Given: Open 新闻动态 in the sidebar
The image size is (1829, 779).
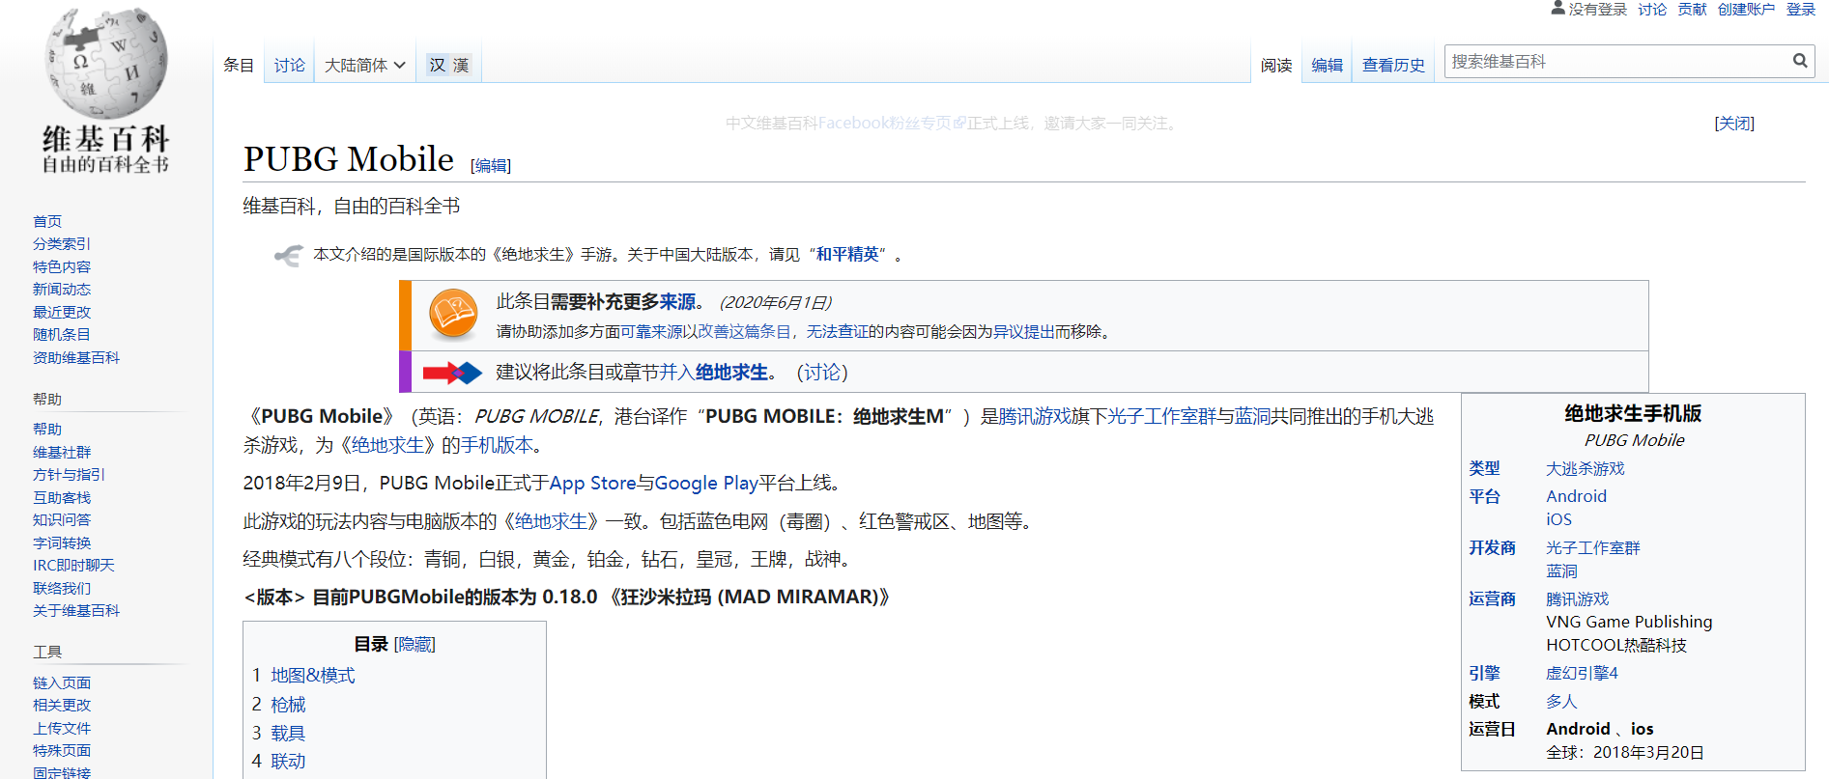Looking at the screenshot, I should pyautogui.click(x=62, y=290).
